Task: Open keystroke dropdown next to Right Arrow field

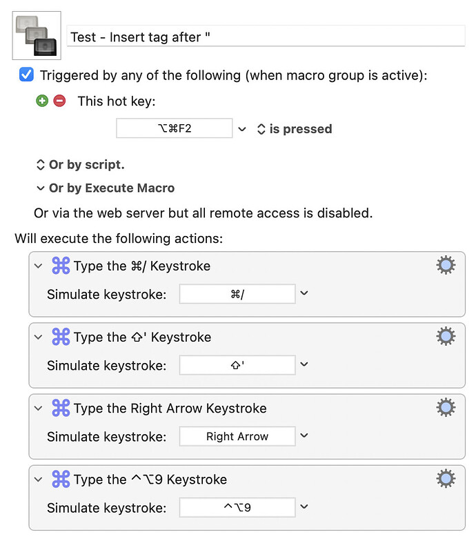Action: click(304, 435)
